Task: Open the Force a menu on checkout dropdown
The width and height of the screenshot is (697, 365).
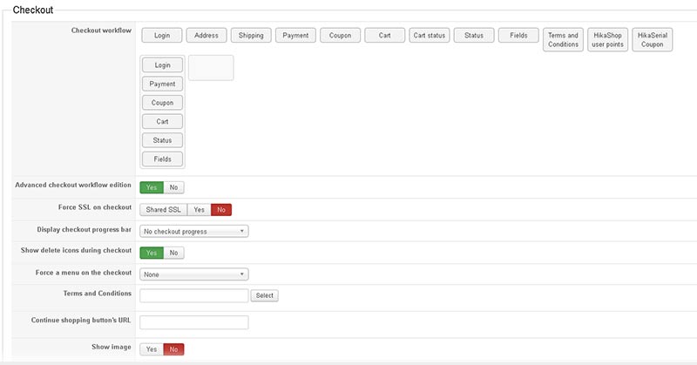Action: click(193, 274)
